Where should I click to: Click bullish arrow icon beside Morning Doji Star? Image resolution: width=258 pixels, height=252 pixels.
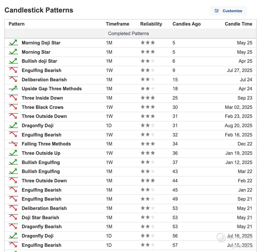(x=13, y=43)
